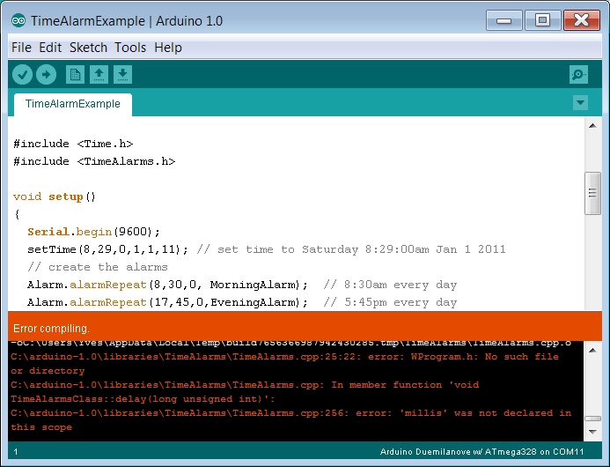The image size is (610, 467).
Task: Click the console scrollbar thumb
Action: pos(592,419)
